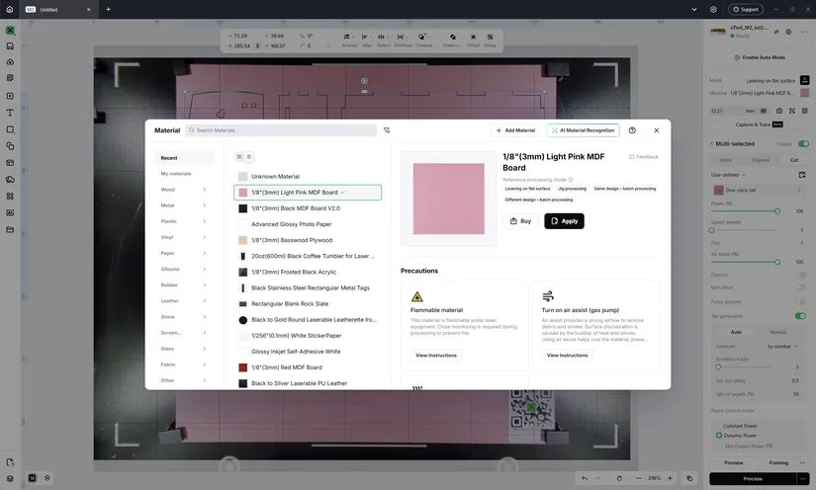Open the apps grid icon in sidebar
816x490 pixels.
coord(10,196)
